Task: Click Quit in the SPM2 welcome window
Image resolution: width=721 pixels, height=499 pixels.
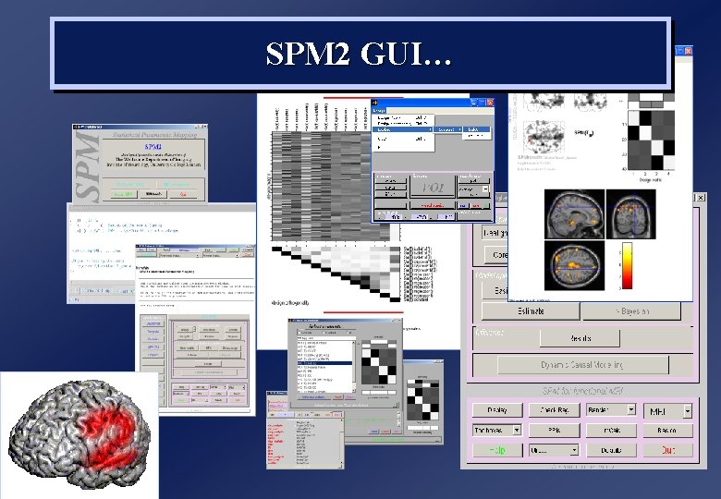Action: click(183, 194)
